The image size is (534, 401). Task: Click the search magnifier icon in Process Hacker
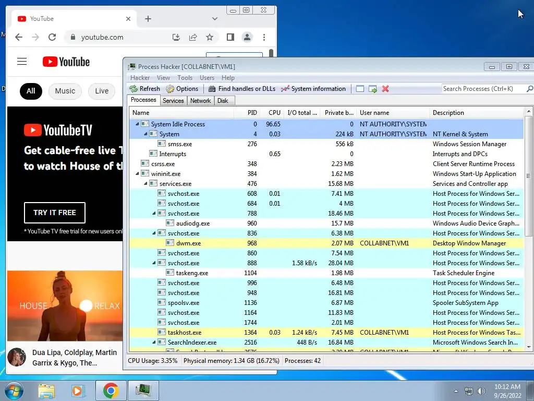(529, 89)
